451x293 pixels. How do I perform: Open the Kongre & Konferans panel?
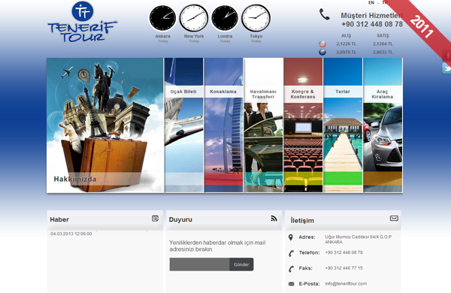click(x=303, y=125)
